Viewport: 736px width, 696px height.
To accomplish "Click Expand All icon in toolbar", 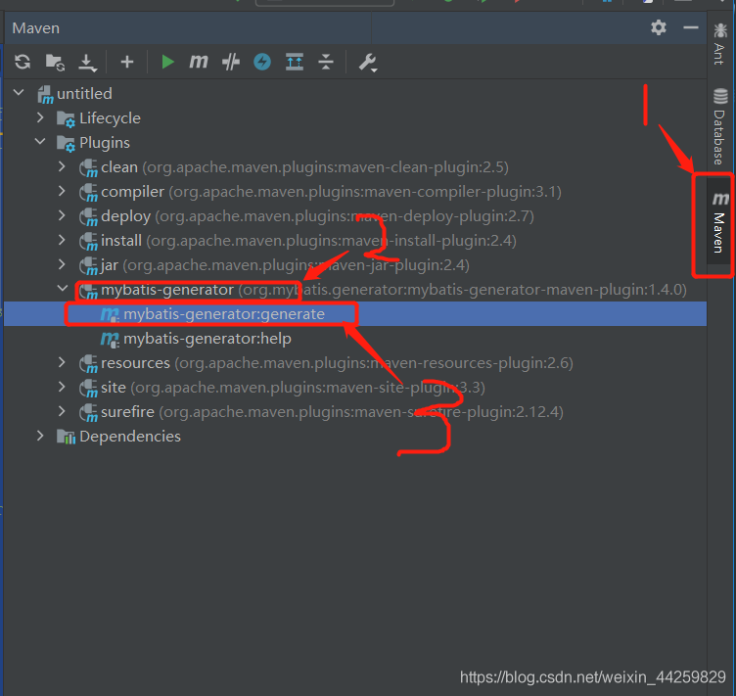I will [x=295, y=62].
